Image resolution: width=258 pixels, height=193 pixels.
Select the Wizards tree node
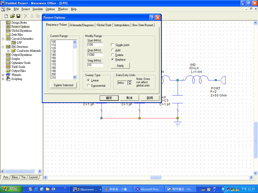click(x=16, y=75)
